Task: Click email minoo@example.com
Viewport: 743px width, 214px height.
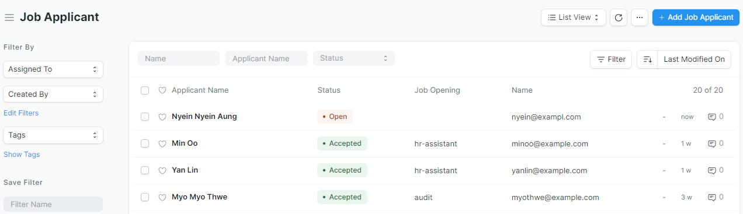Action: 550,144
